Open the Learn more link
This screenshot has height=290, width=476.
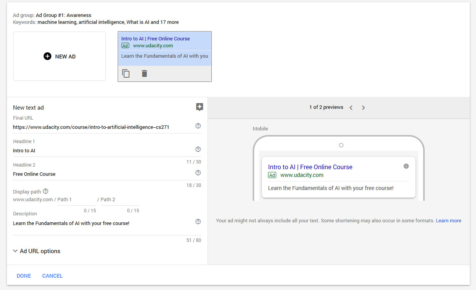449,221
